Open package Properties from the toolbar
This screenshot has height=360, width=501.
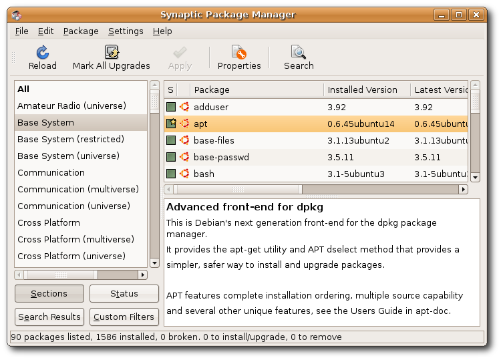coord(238,53)
